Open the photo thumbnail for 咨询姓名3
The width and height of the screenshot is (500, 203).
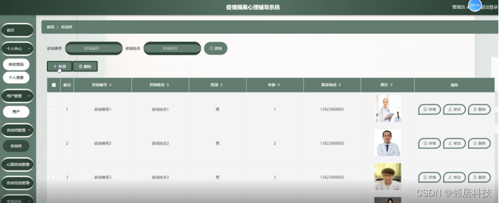tap(388, 177)
